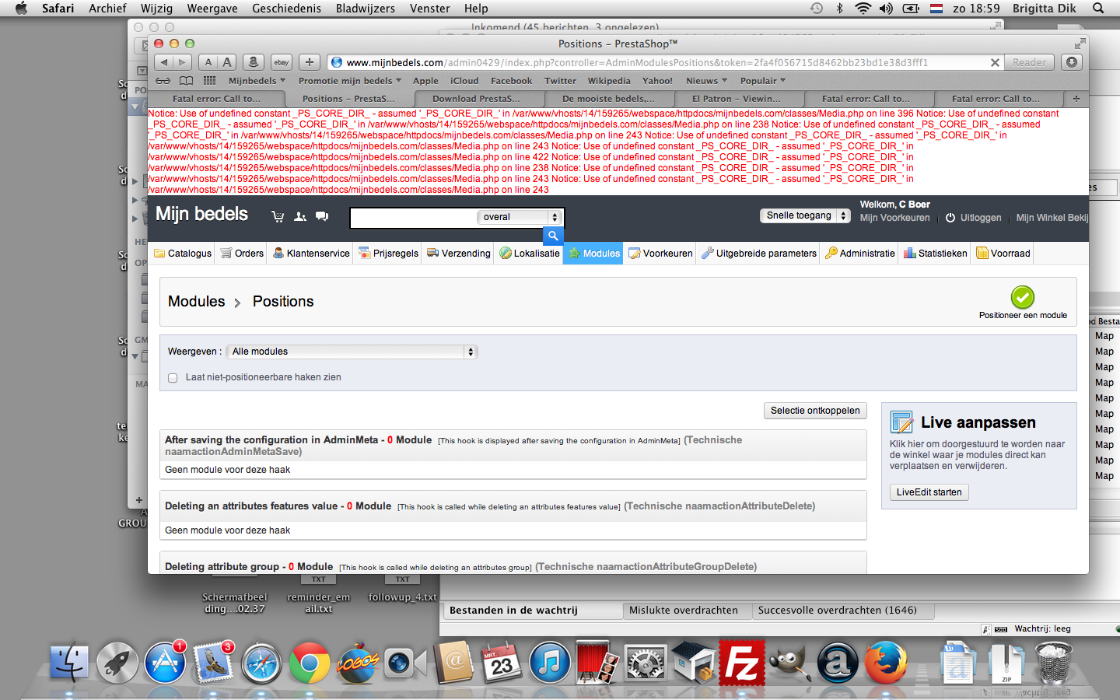The image size is (1120, 700).
Task: Open iTunes from the Dock
Action: [550, 663]
